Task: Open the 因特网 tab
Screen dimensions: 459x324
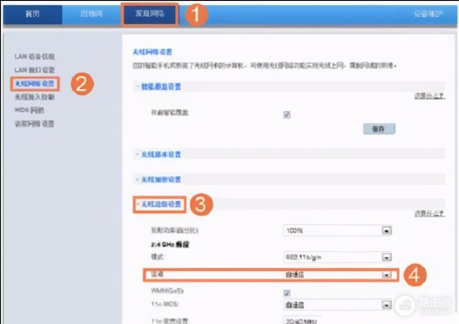Action: 91,14
